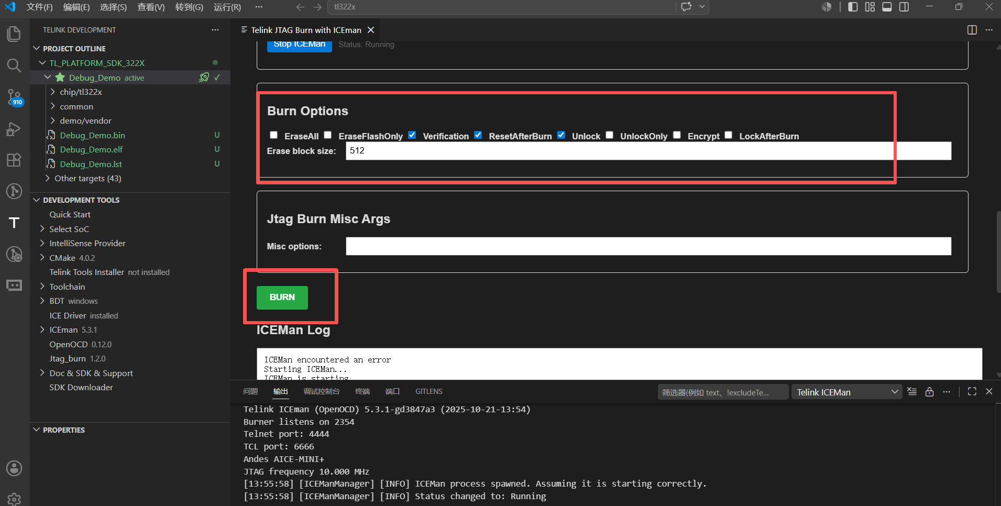Open Source Control view with 910 badge
This screenshot has width=1001, height=506.
[14, 97]
